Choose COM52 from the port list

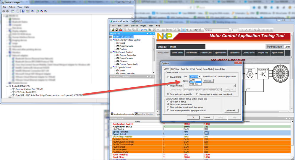[195, 82]
